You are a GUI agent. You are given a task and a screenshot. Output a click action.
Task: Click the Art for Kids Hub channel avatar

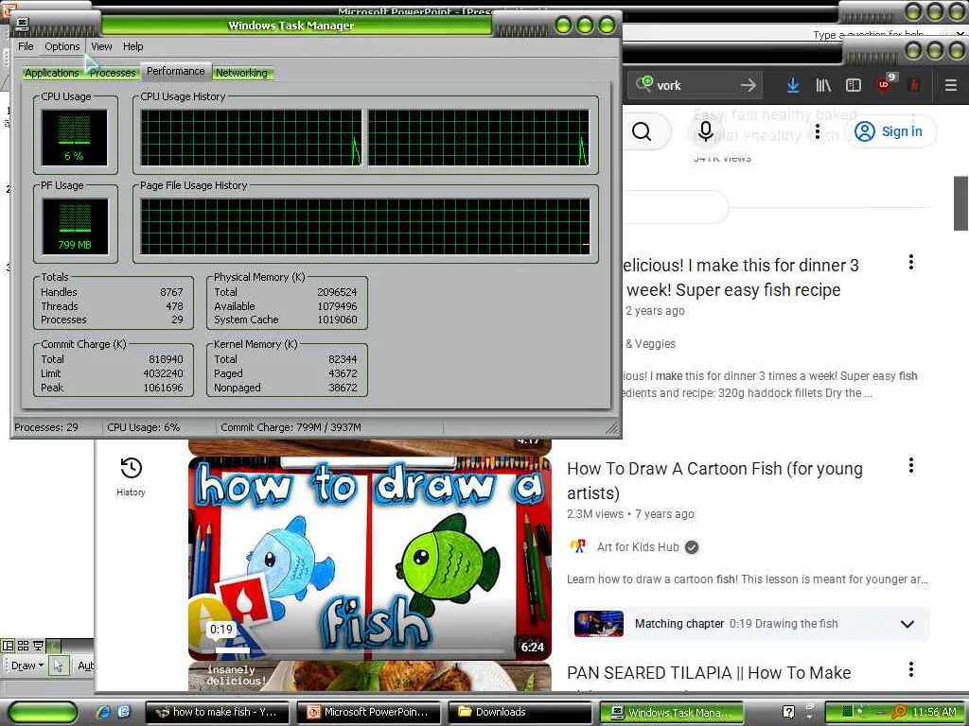pyautogui.click(x=578, y=546)
